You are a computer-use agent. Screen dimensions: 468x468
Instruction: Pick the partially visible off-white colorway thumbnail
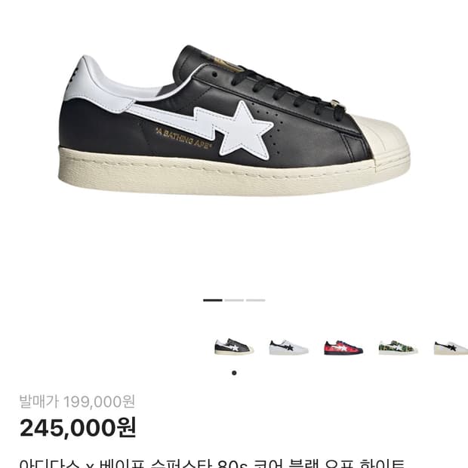[x=451, y=347]
